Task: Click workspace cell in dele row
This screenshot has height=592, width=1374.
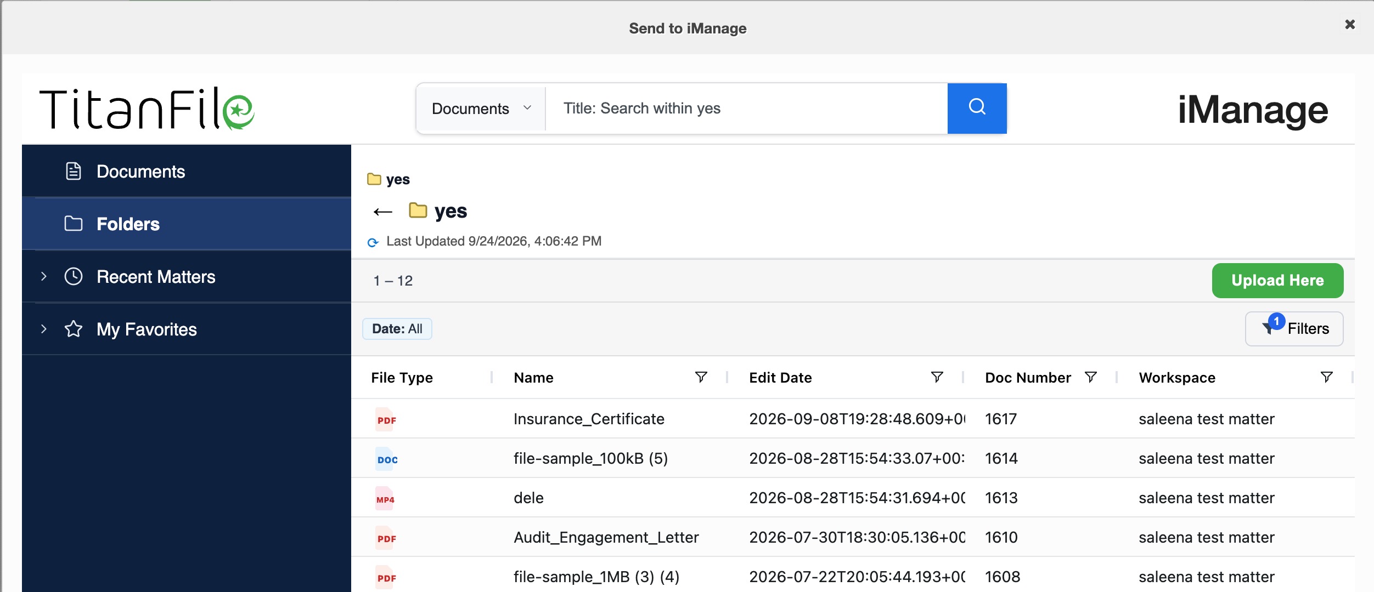Action: click(x=1207, y=498)
